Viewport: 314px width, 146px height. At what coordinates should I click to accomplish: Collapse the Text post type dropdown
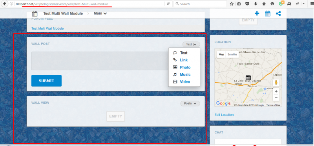(x=191, y=44)
